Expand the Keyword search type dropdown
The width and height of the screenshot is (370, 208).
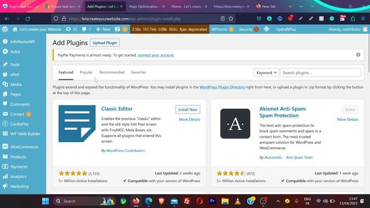point(267,73)
